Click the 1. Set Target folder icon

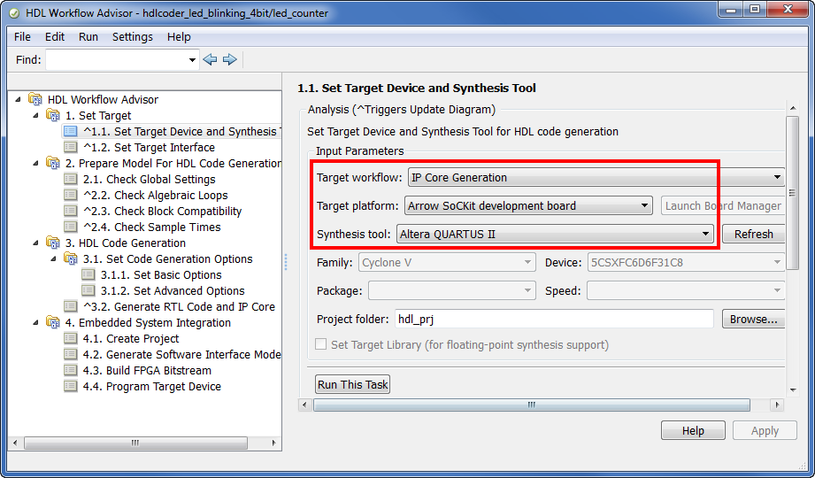tap(52, 115)
